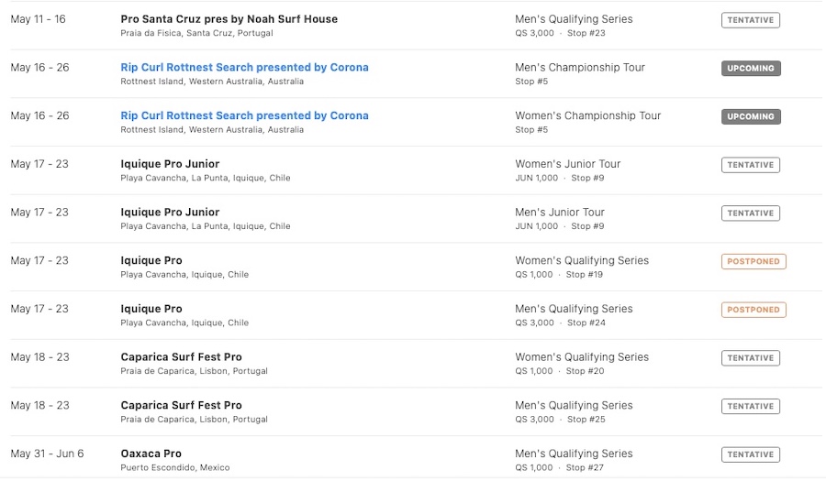Open the Women's Championship Tour Rottnest Search link
Image resolution: width=826 pixels, height=481 pixels.
coord(244,115)
